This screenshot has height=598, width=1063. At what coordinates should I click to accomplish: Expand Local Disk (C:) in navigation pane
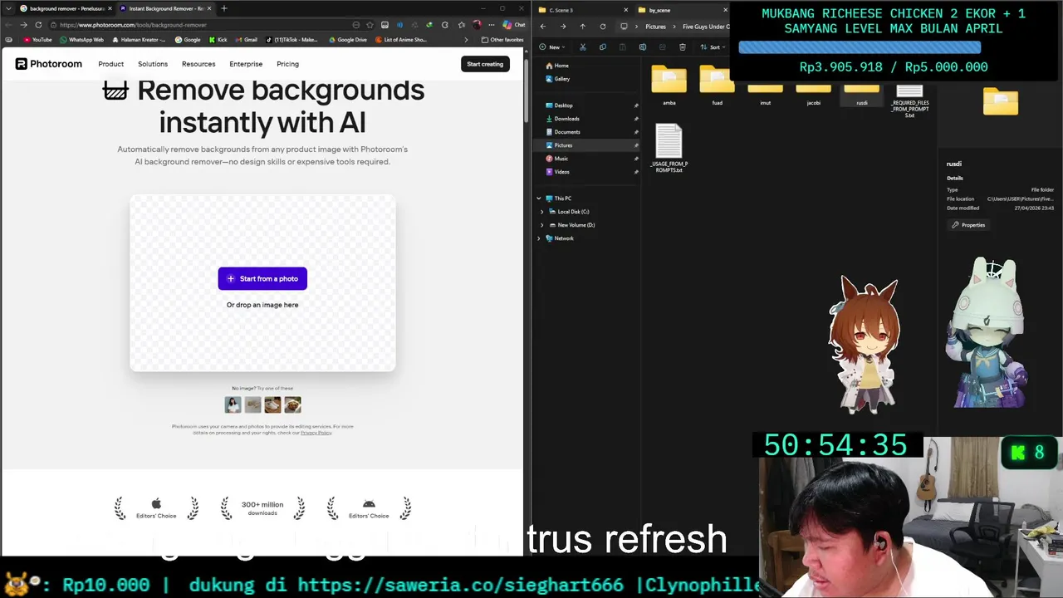tap(542, 212)
